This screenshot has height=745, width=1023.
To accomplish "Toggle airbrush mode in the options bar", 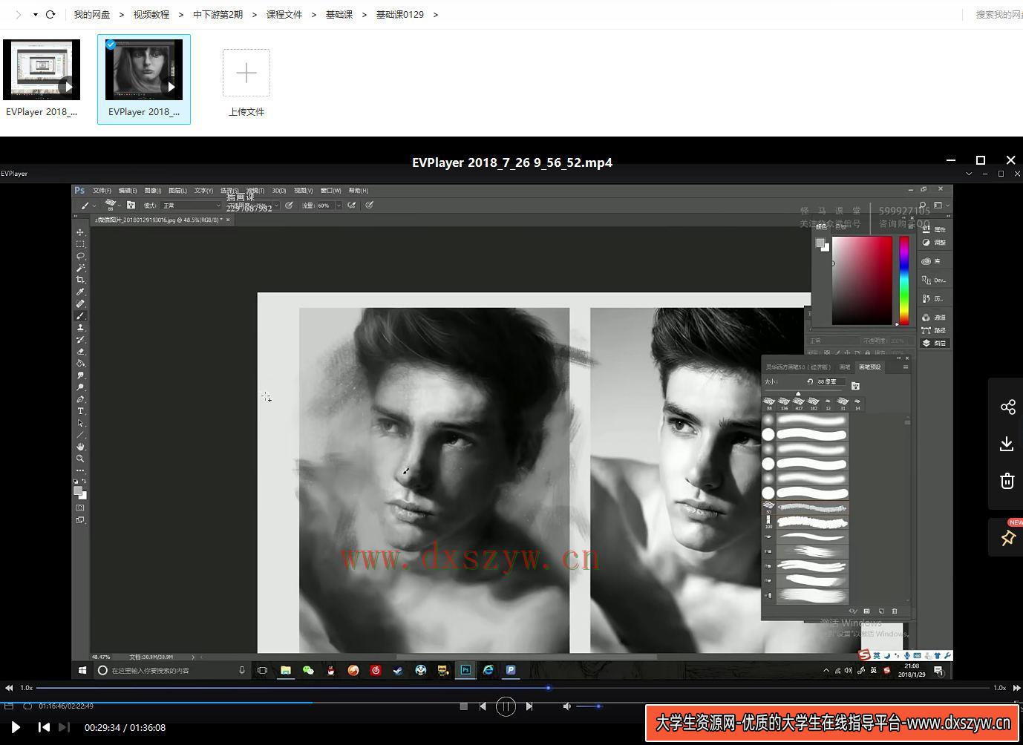I will [352, 206].
